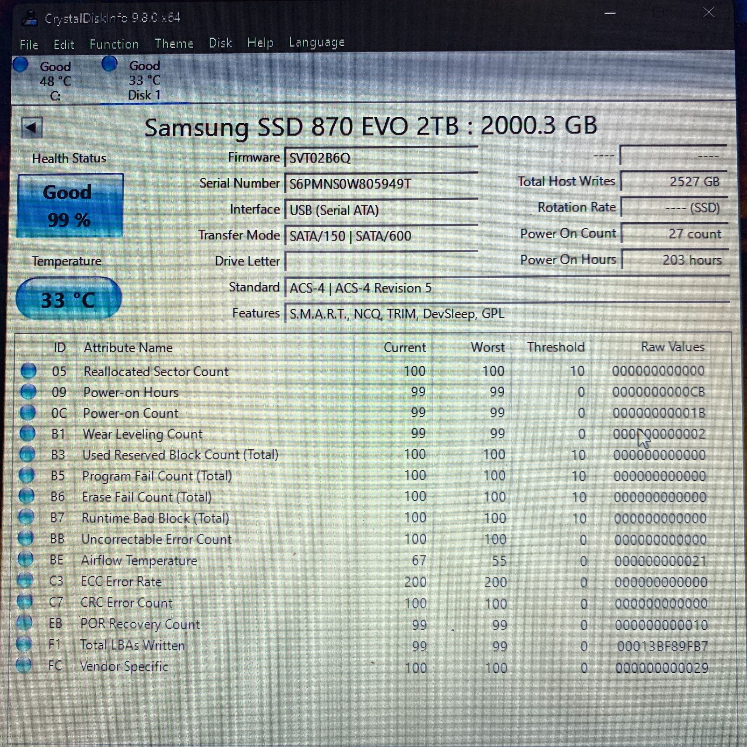
Task: Click the Samsung SSD 870 EVO 2TB title
Action: click(371, 127)
